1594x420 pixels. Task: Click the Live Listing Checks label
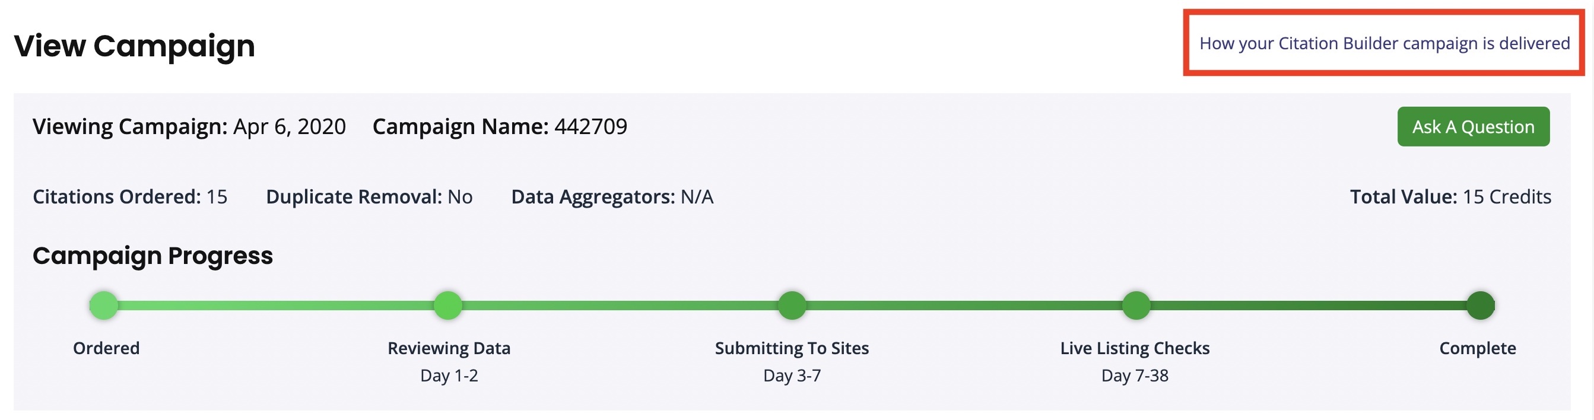1134,348
